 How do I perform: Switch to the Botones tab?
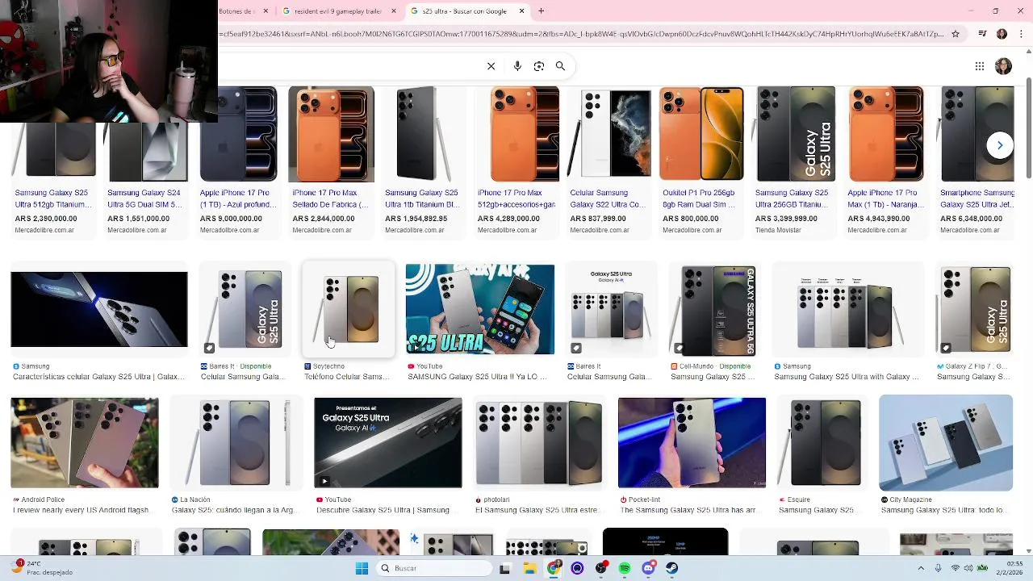pos(245,11)
